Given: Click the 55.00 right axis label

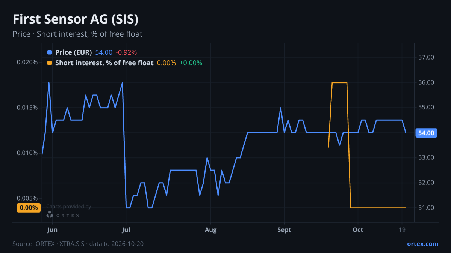Looking at the screenshot, I should coord(426,108).
